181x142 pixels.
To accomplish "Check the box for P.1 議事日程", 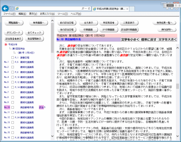I will pyautogui.click(x=13, y=57).
